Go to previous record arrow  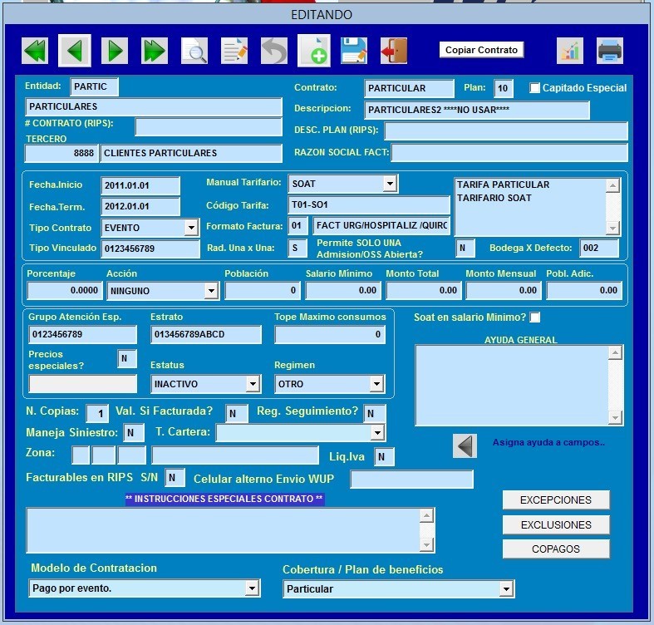pos(75,51)
